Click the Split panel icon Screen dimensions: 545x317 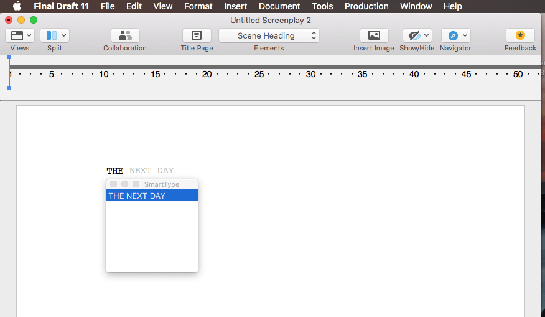tap(52, 35)
